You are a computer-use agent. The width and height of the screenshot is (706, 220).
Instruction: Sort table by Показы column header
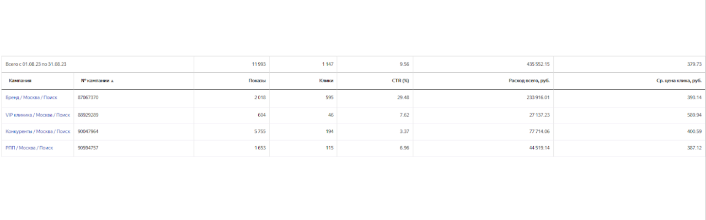tap(258, 81)
